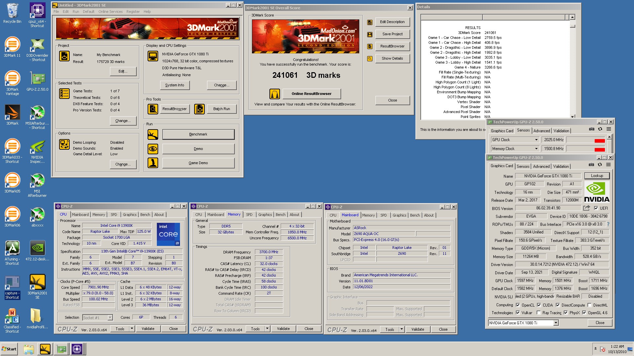Open the hamburger menu in GPU-Z Graphics Card window

point(609,164)
